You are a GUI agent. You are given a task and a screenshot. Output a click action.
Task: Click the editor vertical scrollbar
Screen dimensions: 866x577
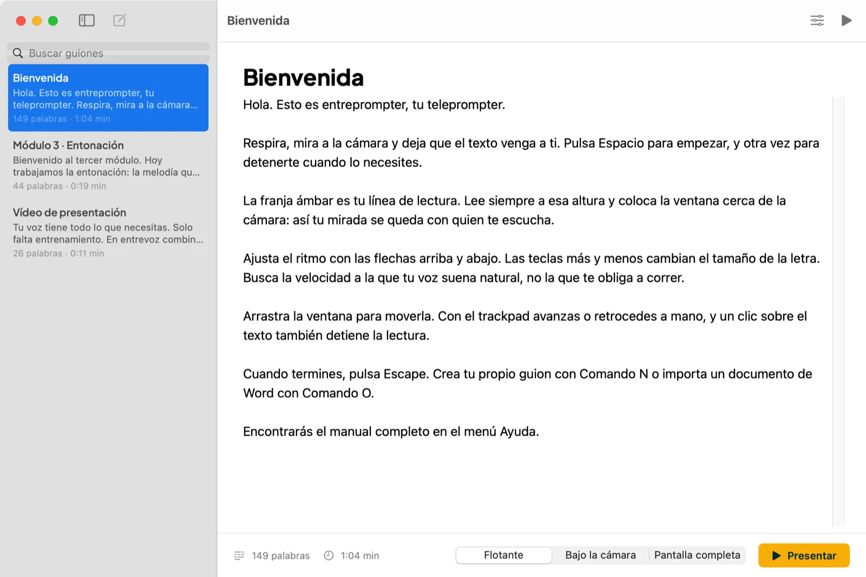(838, 311)
